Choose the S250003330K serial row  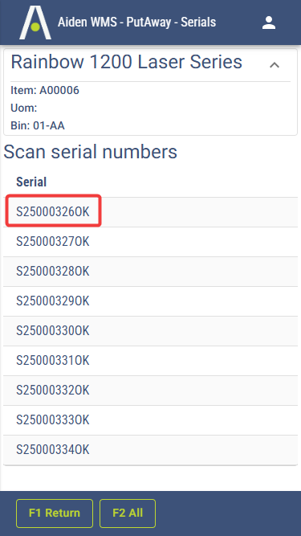[x=151, y=420]
